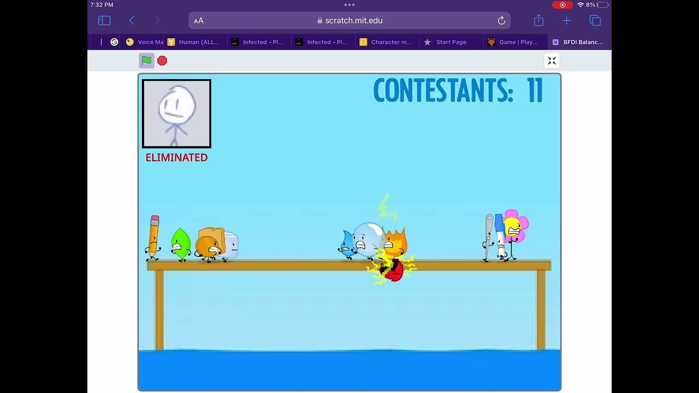Click the ELIMINATED label
This screenshot has width=699, height=393.
(176, 157)
